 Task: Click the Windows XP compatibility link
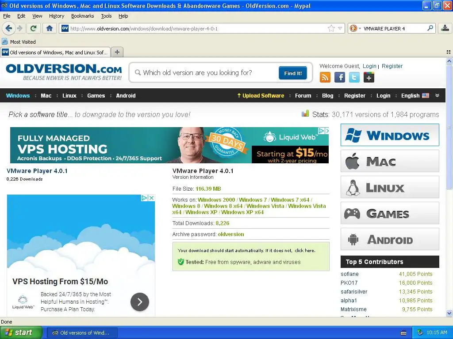point(201,212)
